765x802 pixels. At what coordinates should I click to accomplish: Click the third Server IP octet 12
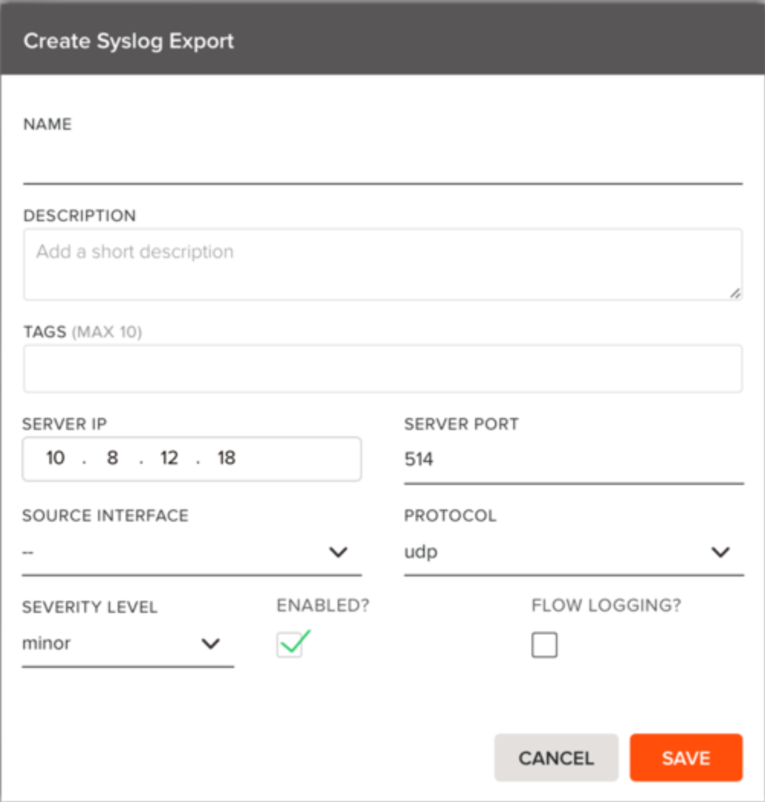click(169, 458)
